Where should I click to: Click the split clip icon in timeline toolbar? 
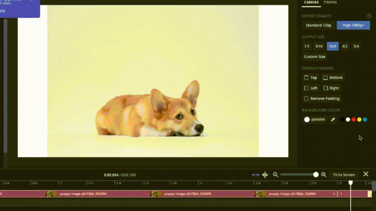tap(265, 175)
